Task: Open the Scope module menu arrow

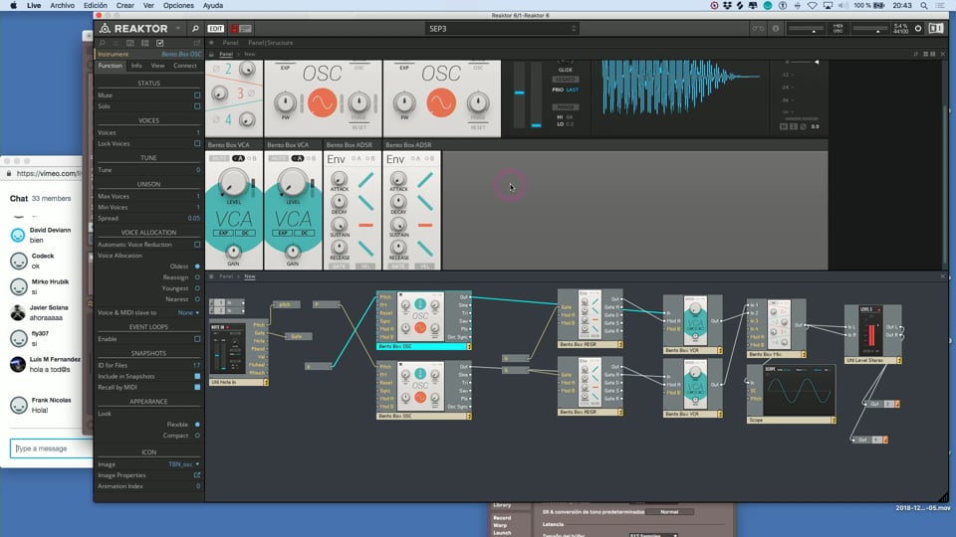Action: 834,420
